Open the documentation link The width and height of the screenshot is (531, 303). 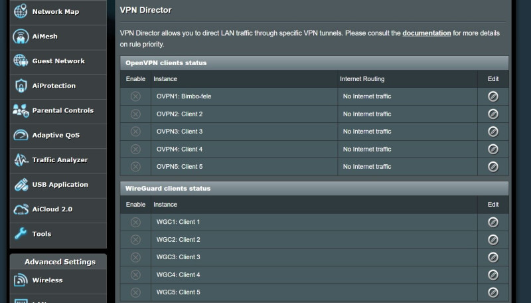(427, 33)
